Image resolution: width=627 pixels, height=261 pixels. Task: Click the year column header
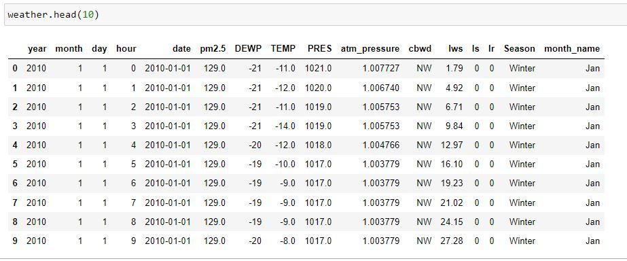[x=37, y=49]
